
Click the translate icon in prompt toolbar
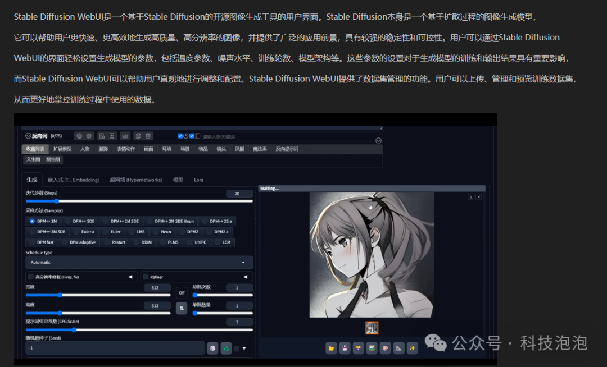tap(125, 136)
